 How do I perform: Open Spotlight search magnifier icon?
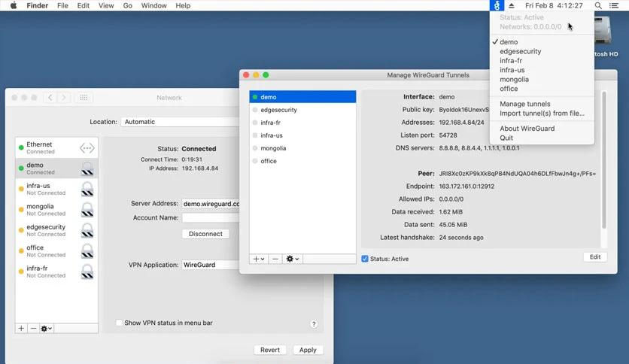[x=598, y=5]
